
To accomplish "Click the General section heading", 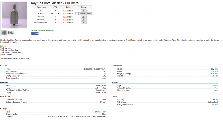I will (x=3, y=66).
